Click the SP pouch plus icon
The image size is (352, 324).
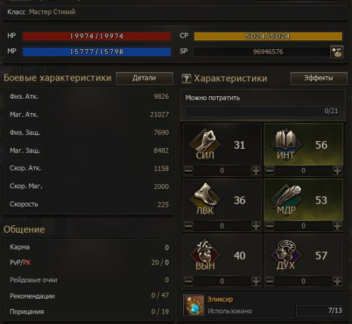coord(336,52)
